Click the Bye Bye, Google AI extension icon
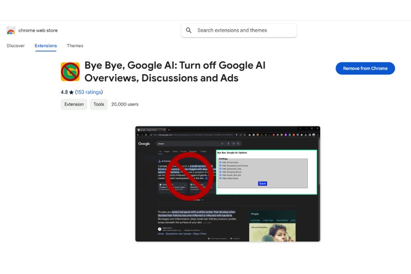The width and height of the screenshot is (411, 274). (70, 72)
